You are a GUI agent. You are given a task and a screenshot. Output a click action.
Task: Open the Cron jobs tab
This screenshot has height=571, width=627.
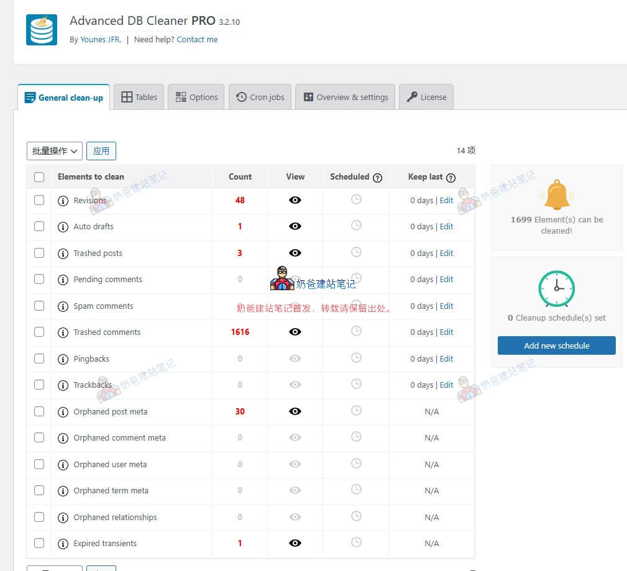pyautogui.click(x=260, y=97)
